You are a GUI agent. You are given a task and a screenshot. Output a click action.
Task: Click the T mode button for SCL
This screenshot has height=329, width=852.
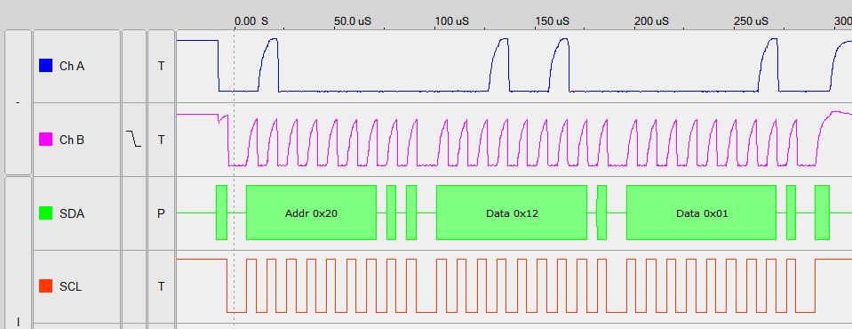click(x=161, y=286)
